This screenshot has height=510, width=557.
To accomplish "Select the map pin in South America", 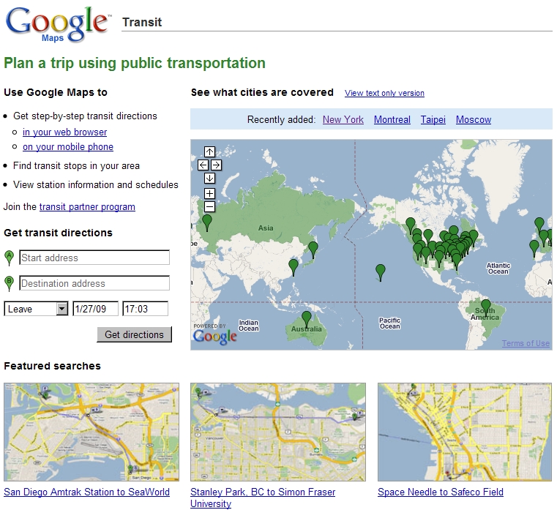I will pyautogui.click(x=485, y=307).
